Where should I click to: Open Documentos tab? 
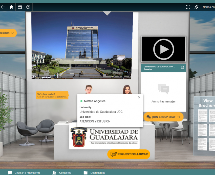(98, 173)
